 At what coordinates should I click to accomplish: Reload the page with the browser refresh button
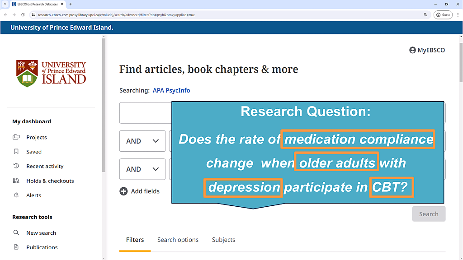(x=23, y=15)
